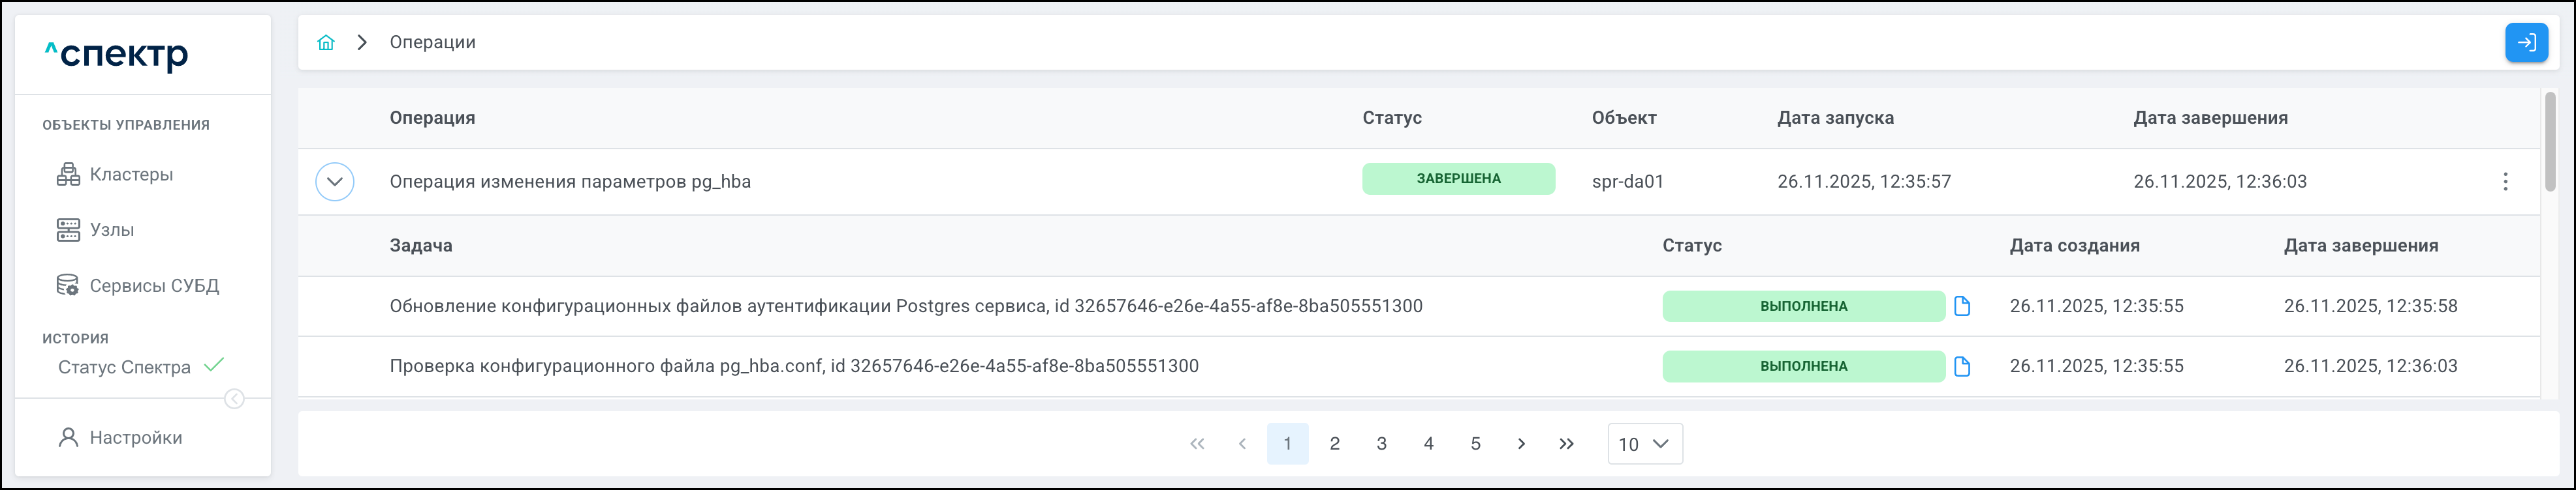Go to last page of operations
Image resolution: width=2576 pixels, height=490 pixels.
point(1566,444)
